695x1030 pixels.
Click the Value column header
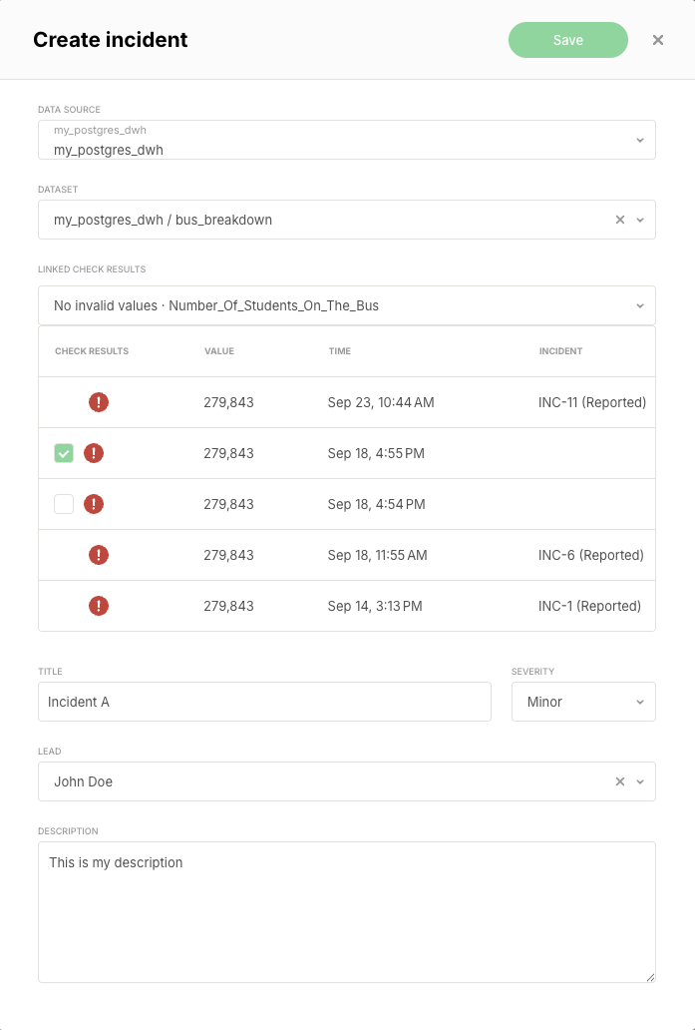pyautogui.click(x=219, y=351)
